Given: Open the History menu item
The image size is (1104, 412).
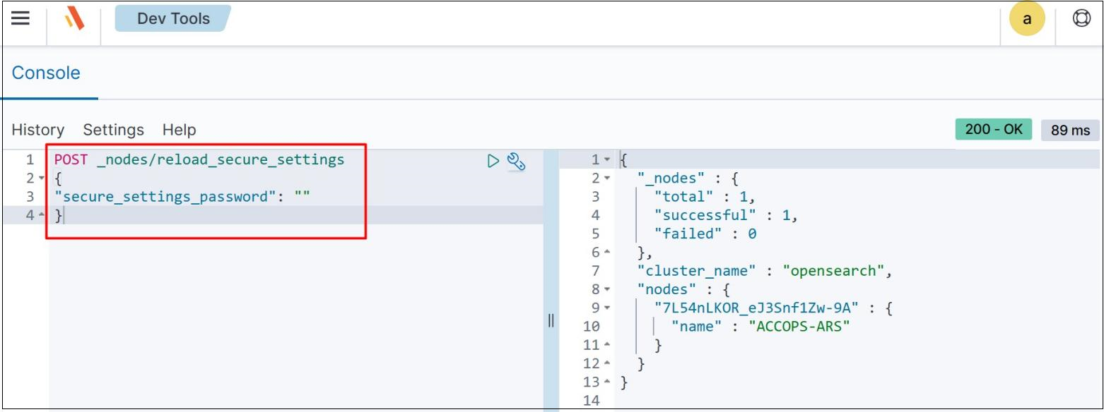Looking at the screenshot, I should 38,130.
